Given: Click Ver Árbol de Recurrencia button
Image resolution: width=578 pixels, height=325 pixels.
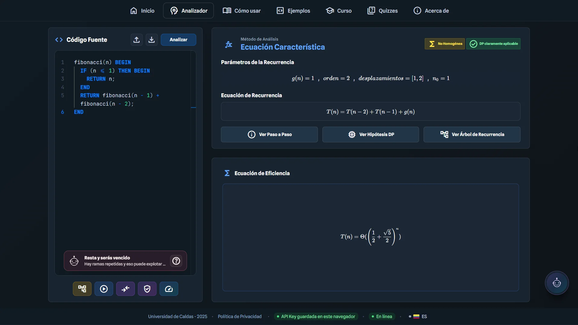Looking at the screenshot, I should (472, 135).
